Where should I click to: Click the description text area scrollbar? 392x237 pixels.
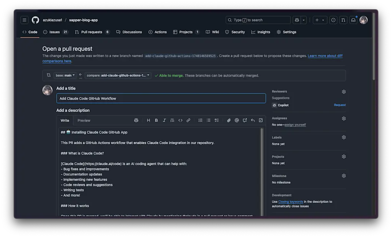pyautogui.click(x=262, y=171)
